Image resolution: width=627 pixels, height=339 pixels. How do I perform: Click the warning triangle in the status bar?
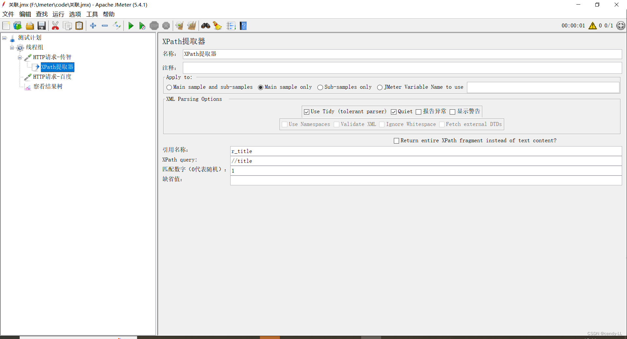tap(592, 25)
